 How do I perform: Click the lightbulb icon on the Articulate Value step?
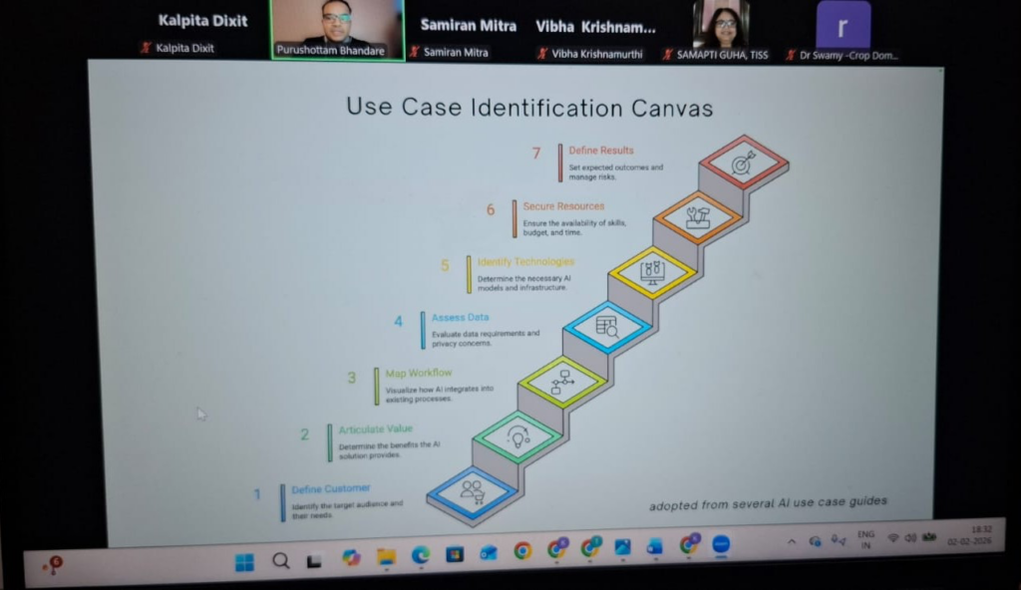[517, 437]
